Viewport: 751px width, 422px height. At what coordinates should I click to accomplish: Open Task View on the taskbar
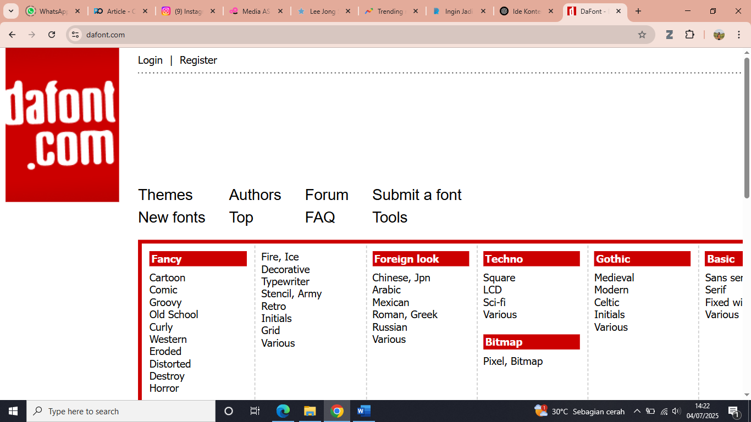[255, 411]
